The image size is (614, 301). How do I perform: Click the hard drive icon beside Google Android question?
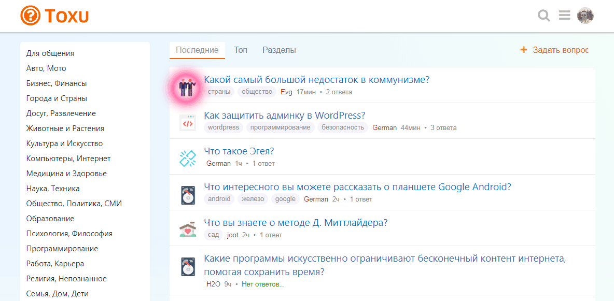click(187, 195)
